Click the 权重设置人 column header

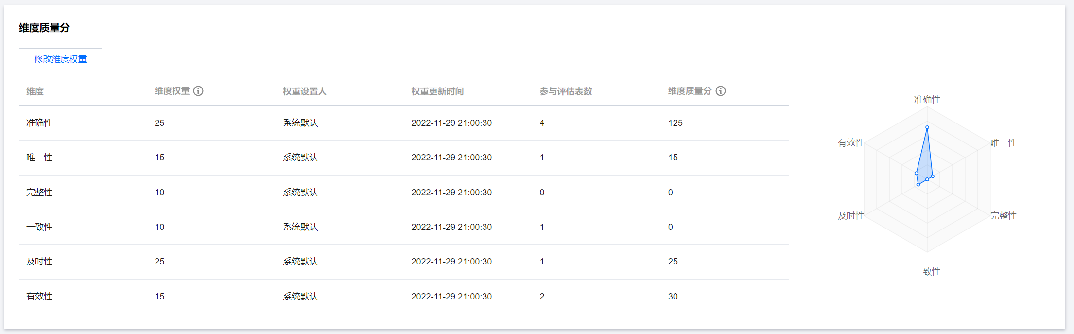pyautogui.click(x=304, y=91)
